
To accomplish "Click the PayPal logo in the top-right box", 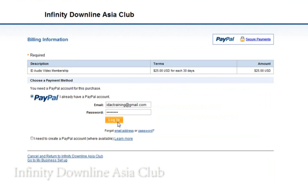I will 225,39.
